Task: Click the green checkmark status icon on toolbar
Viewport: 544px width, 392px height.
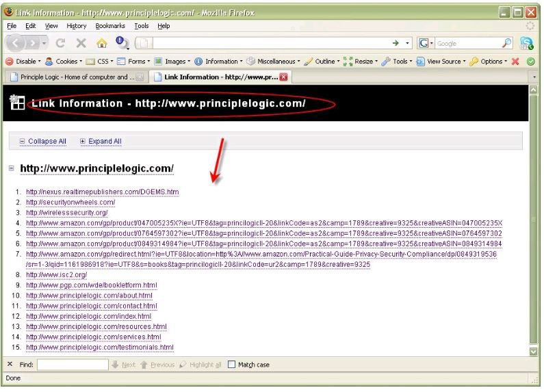Action: click(x=531, y=62)
